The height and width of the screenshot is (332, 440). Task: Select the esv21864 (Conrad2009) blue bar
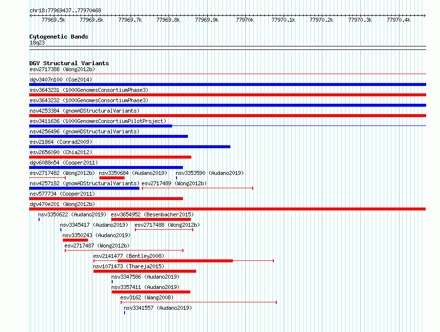click(130, 147)
